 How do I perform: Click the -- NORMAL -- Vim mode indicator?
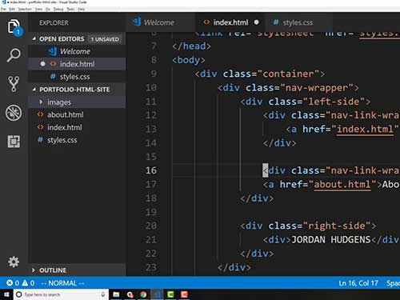click(x=62, y=283)
